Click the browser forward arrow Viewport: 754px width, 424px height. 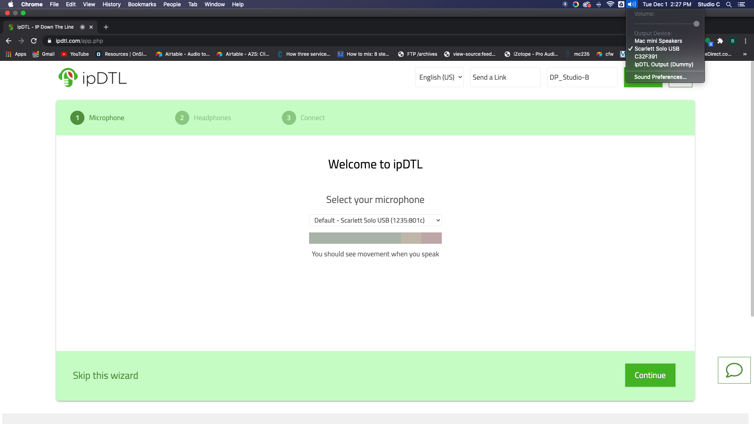pos(21,41)
